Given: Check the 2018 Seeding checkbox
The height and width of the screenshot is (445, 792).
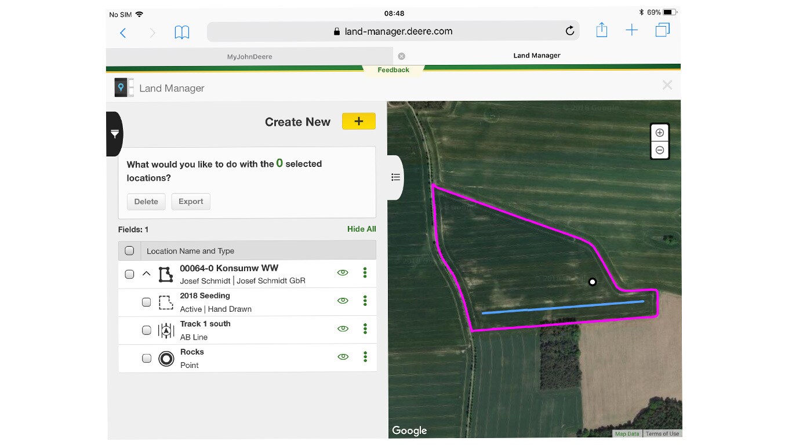Looking at the screenshot, I should tap(147, 302).
